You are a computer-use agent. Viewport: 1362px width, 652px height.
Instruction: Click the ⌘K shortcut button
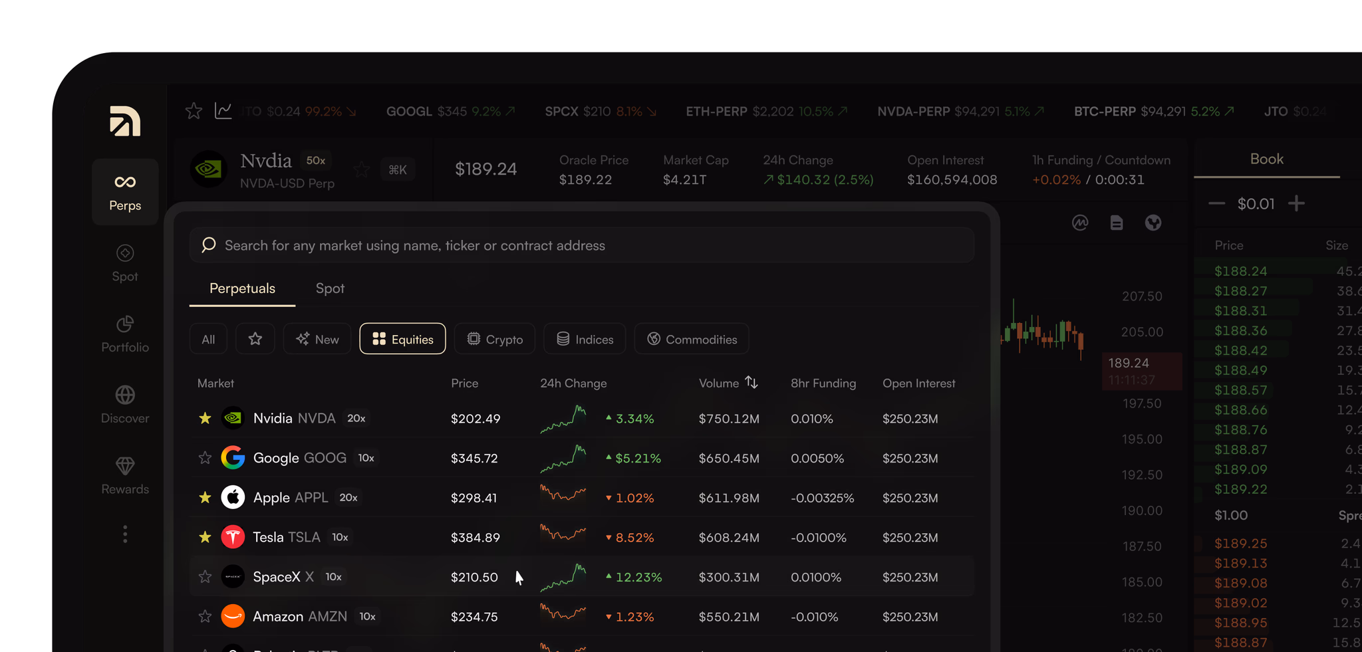pyautogui.click(x=398, y=169)
